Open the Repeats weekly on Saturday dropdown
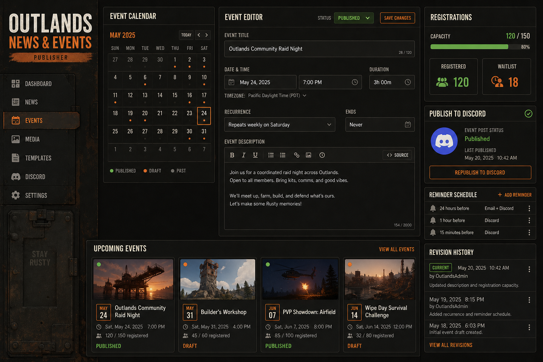Image resolution: width=543 pixels, height=362 pixels. click(280, 125)
